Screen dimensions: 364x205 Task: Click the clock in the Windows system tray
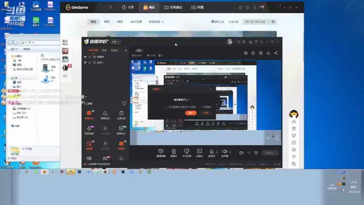pos(354,187)
